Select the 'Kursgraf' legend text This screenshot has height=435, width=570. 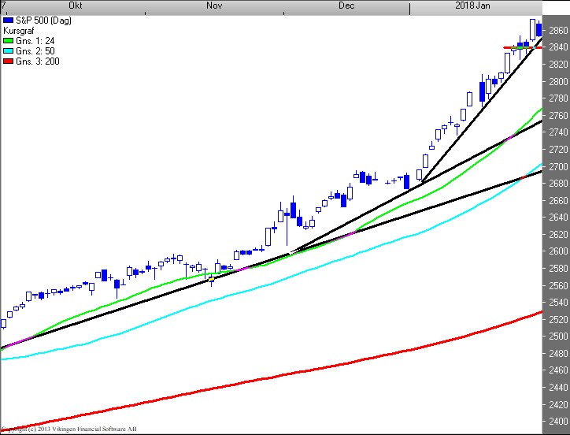click(x=19, y=31)
